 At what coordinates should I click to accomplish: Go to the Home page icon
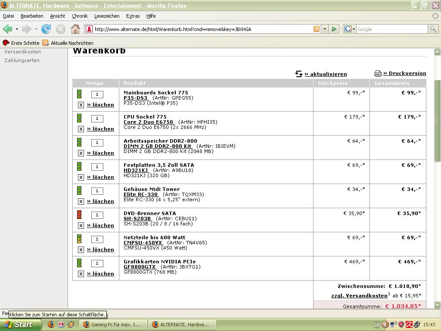75,29
